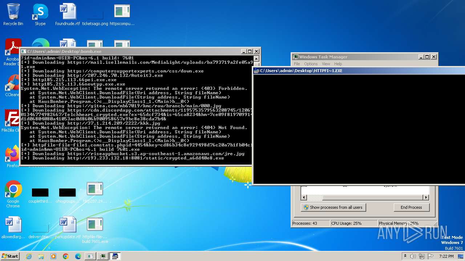
Task: Open HTTPFI~1.EXE console system menu icon
Action: pyautogui.click(x=256, y=71)
